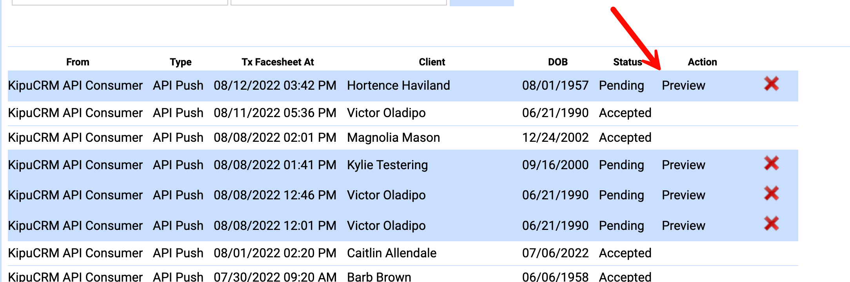Open Preview for the 08/08/2022 12:01 PM entry
This screenshot has width=850, height=282.
tap(683, 226)
